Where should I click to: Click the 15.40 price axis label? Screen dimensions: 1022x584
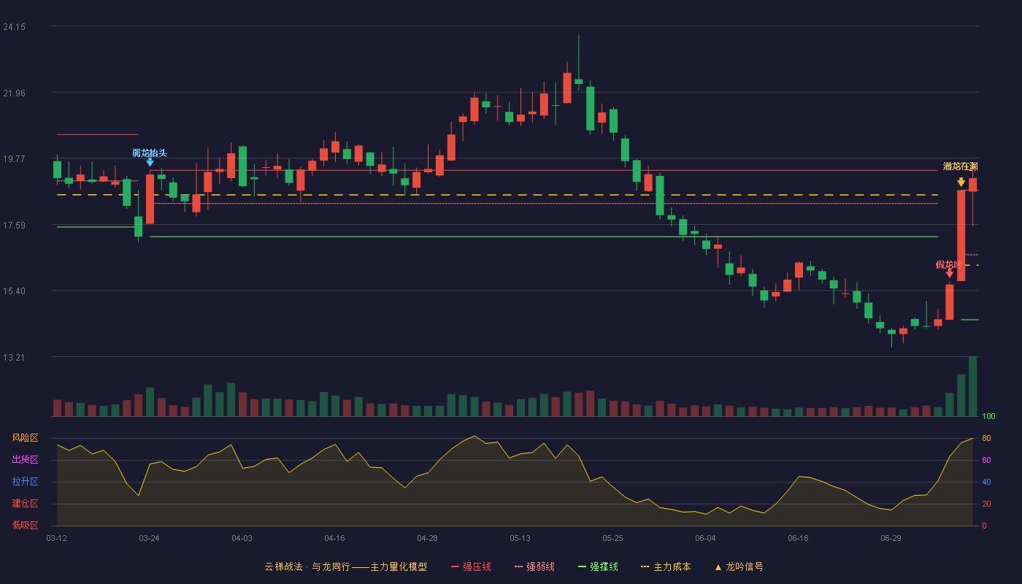pos(15,291)
